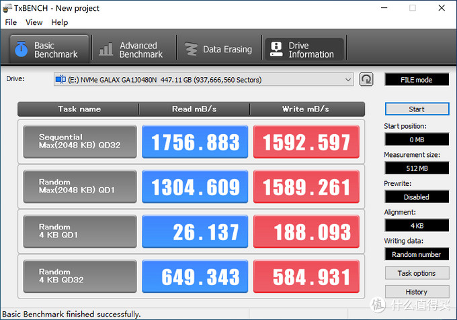Toggle the Random Max(2048 KB) QD1 task
457x320 pixels.
(80, 186)
